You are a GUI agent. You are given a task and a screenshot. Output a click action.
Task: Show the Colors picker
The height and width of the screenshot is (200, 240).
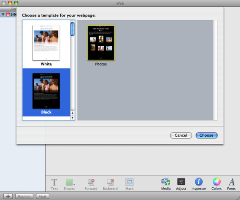point(217,184)
